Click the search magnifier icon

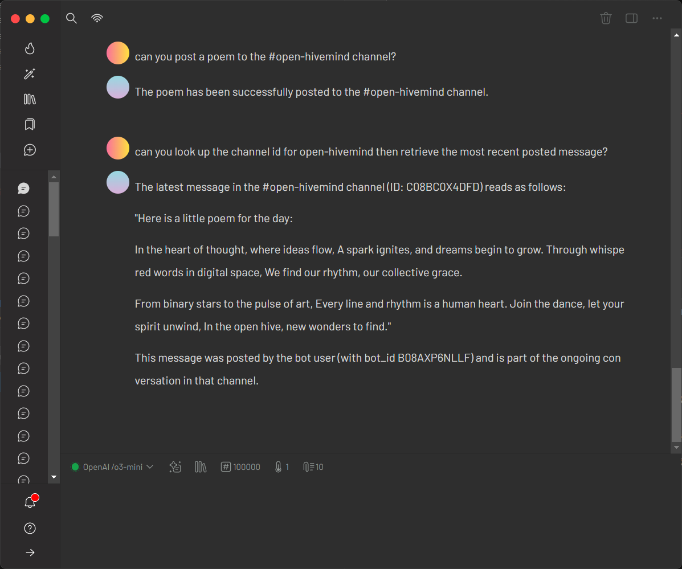[x=71, y=18]
